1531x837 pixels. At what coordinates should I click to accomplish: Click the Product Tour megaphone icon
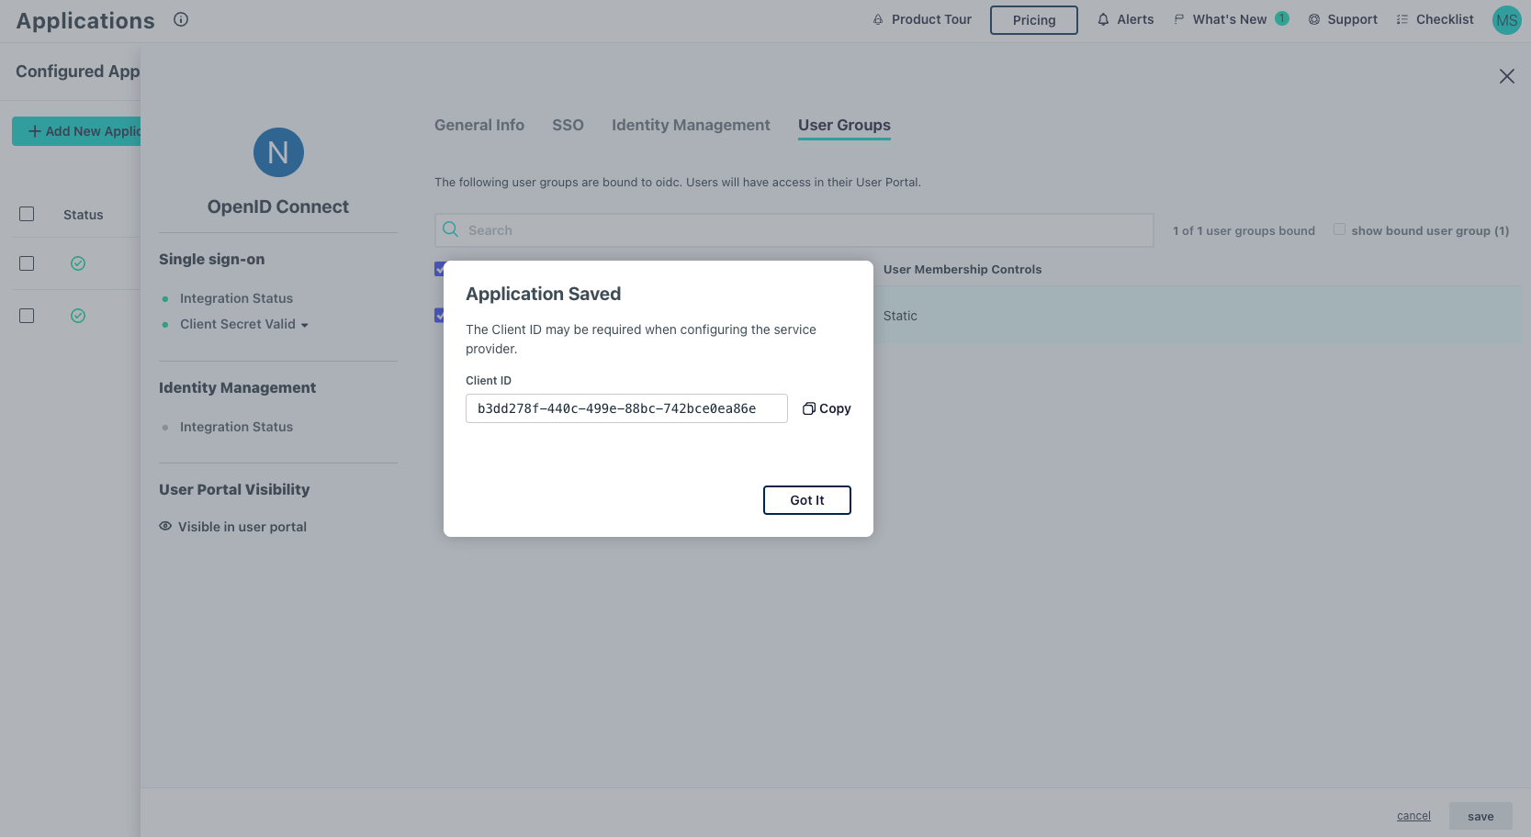[x=877, y=18]
